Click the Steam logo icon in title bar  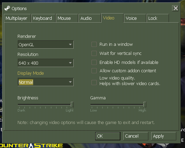pyautogui.click(x=7, y=8)
